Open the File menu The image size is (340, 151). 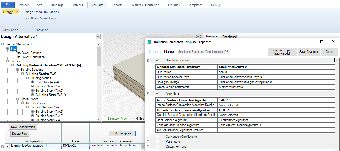(x=8, y=4)
